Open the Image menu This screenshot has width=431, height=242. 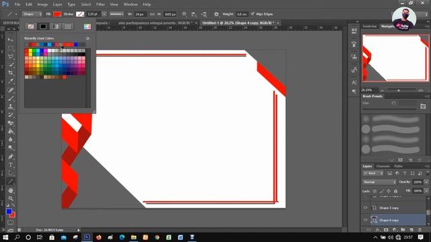pos(42,5)
